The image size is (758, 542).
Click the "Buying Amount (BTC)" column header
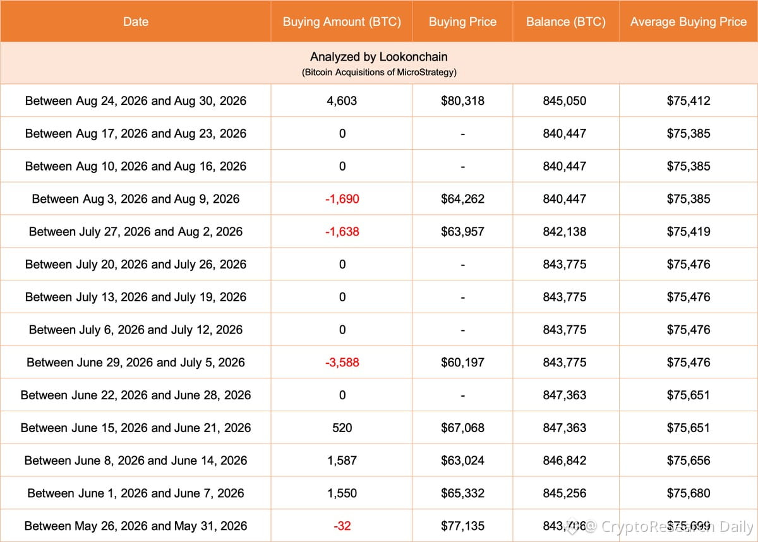coord(342,21)
